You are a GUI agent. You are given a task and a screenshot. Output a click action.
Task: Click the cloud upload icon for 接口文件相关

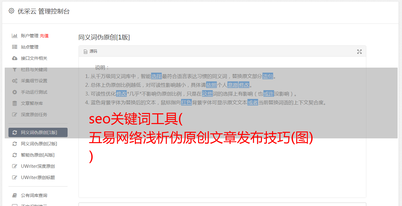(x=15, y=58)
